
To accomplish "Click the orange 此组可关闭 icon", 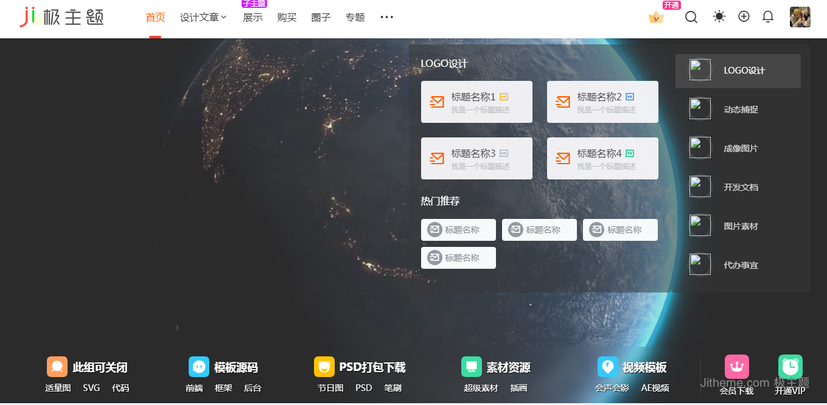I will click(57, 367).
